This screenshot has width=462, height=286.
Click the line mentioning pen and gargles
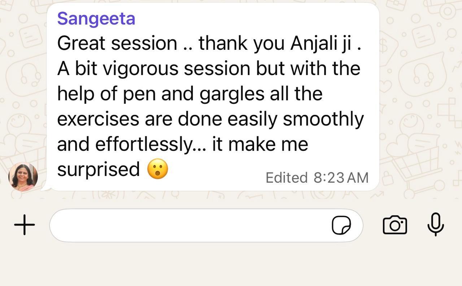pyautogui.click(x=189, y=94)
